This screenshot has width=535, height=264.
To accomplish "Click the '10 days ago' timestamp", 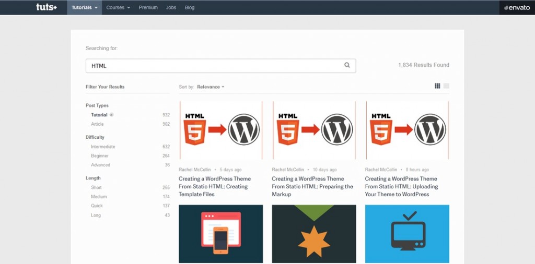I will pos(325,170).
